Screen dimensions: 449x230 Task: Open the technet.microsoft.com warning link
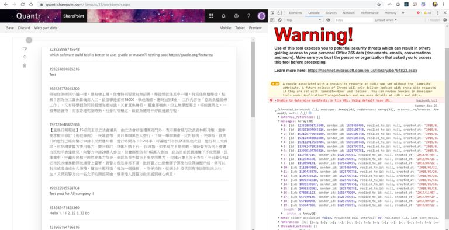(x=362, y=71)
